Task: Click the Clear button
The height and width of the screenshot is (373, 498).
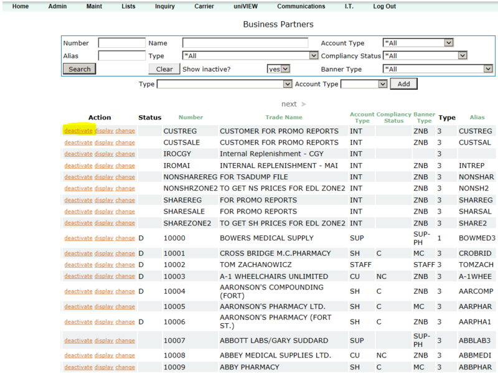Action: pyautogui.click(x=164, y=69)
